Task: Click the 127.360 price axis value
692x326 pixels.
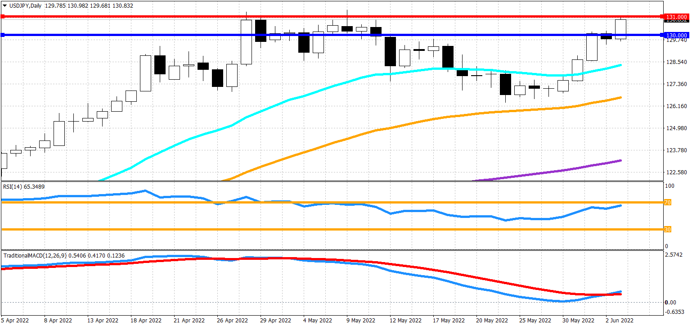Action: 676,84
